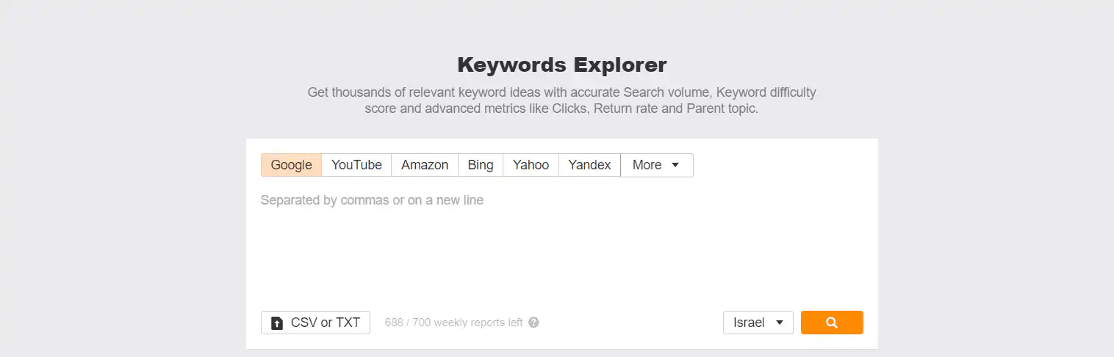
Task: Click the 'Separated by commas' placeholder text
Action: coord(372,200)
